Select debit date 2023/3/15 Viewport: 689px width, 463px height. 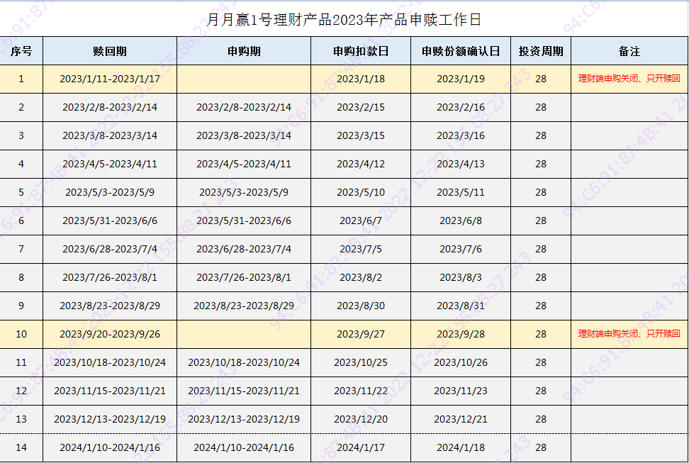click(361, 136)
